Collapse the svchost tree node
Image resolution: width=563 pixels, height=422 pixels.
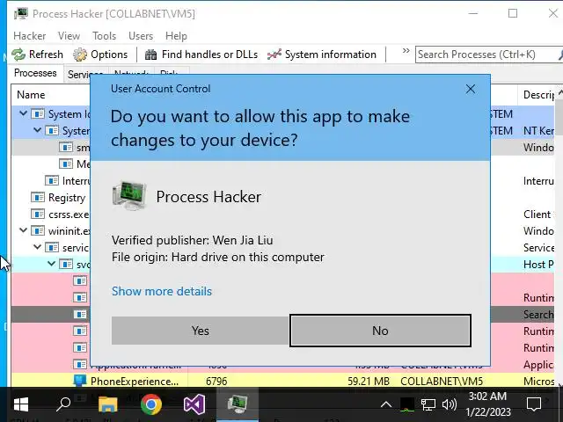51,264
